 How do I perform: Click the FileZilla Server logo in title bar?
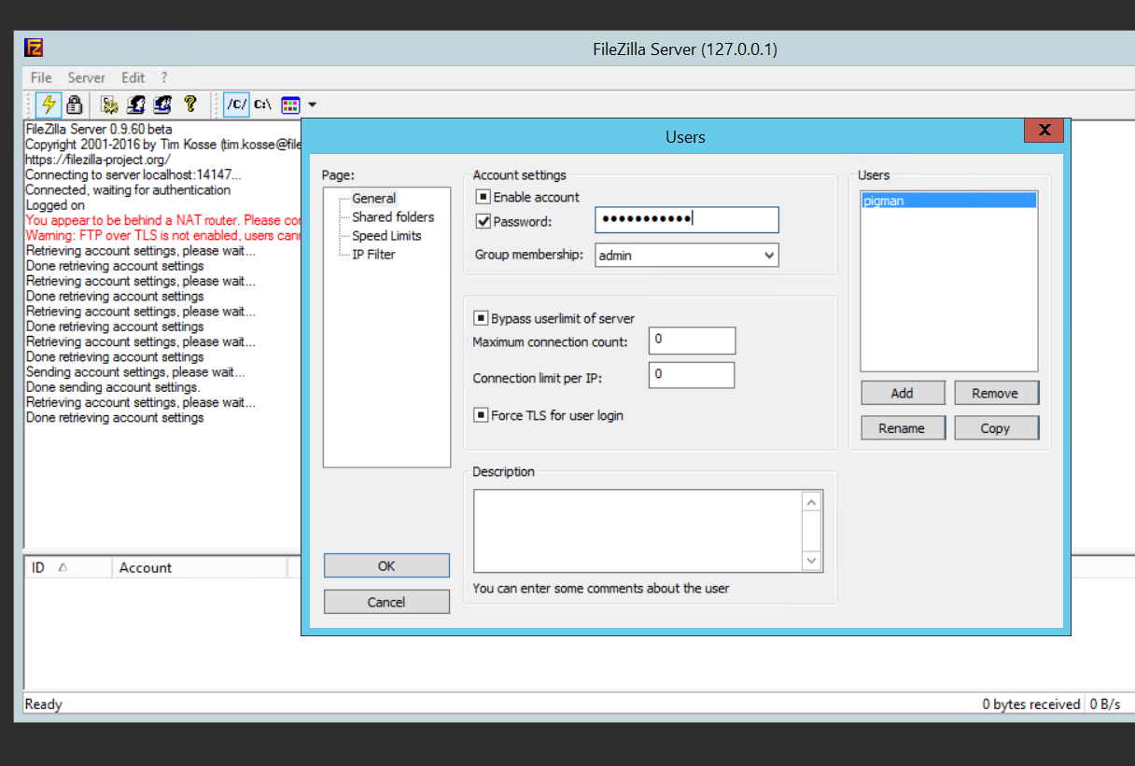coord(34,49)
